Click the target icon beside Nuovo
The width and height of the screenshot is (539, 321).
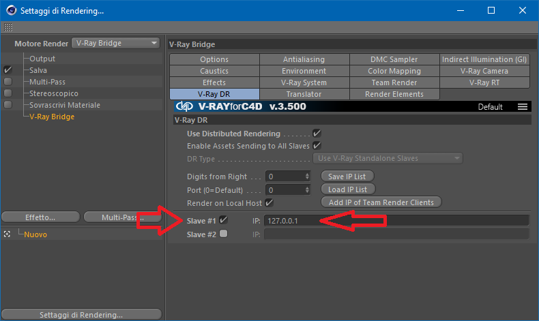tap(7, 234)
